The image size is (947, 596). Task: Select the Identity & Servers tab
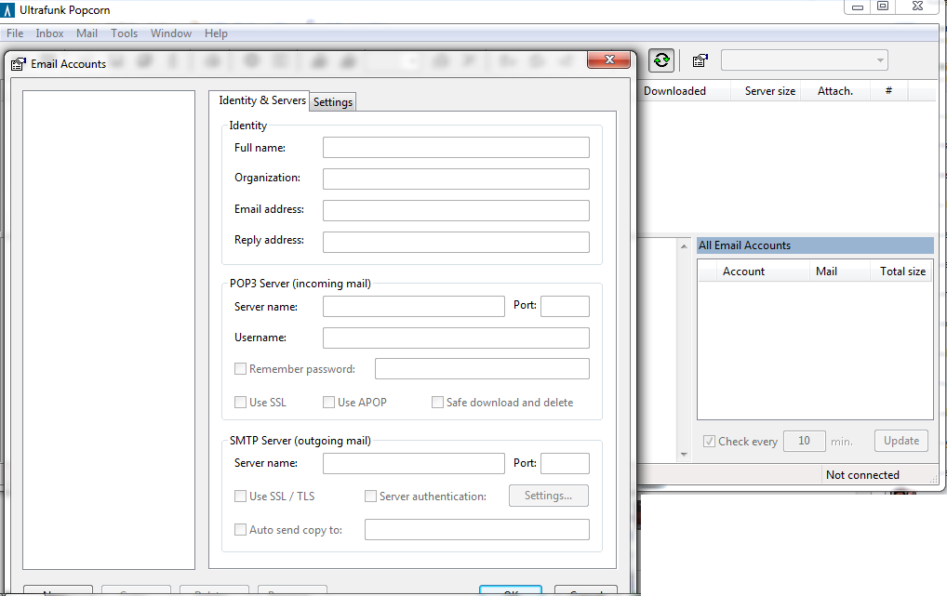click(x=261, y=100)
